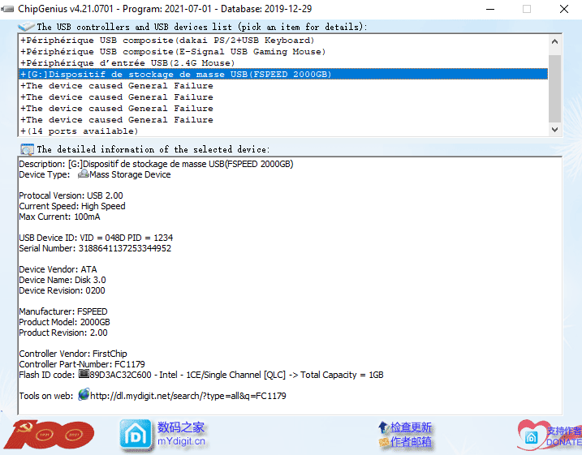This screenshot has height=455, width=582.
Task: Click the 作者邮箱 author email link
Action: coord(411,442)
